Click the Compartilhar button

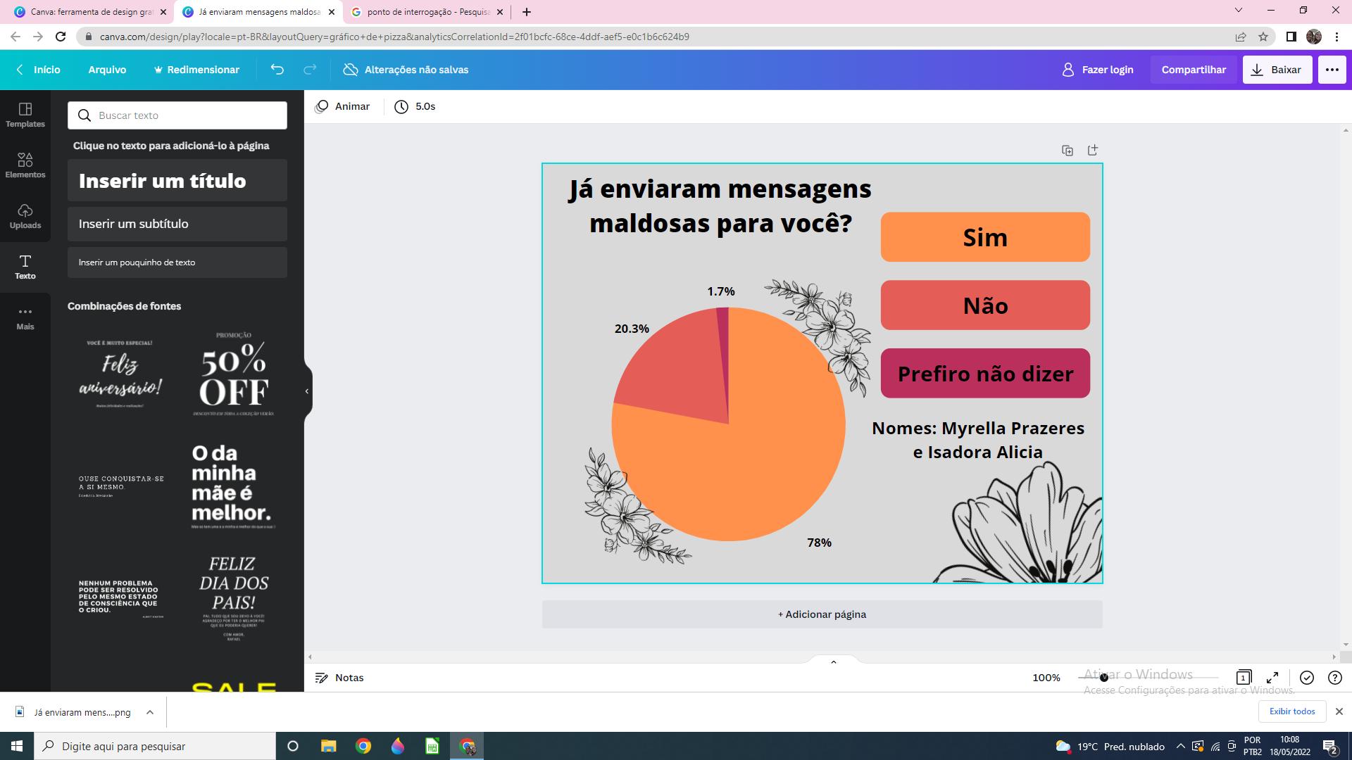pyautogui.click(x=1194, y=70)
